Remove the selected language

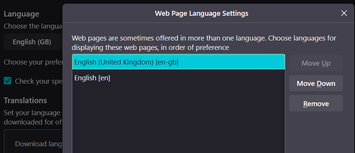(316, 103)
